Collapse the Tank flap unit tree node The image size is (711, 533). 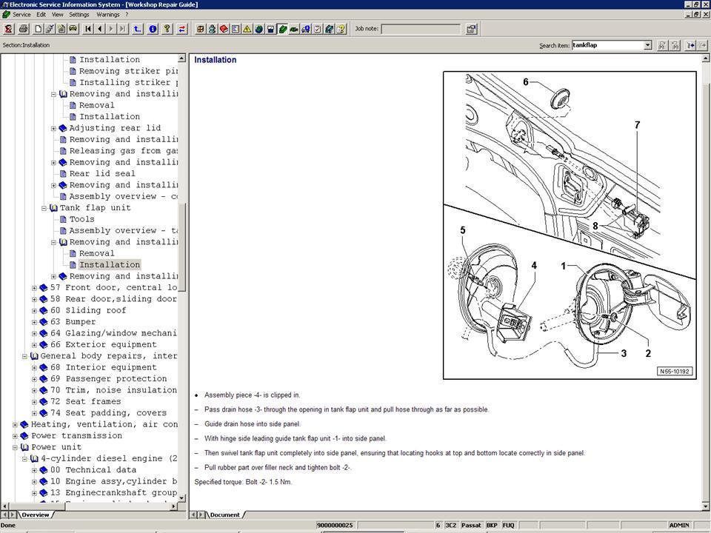[44, 208]
